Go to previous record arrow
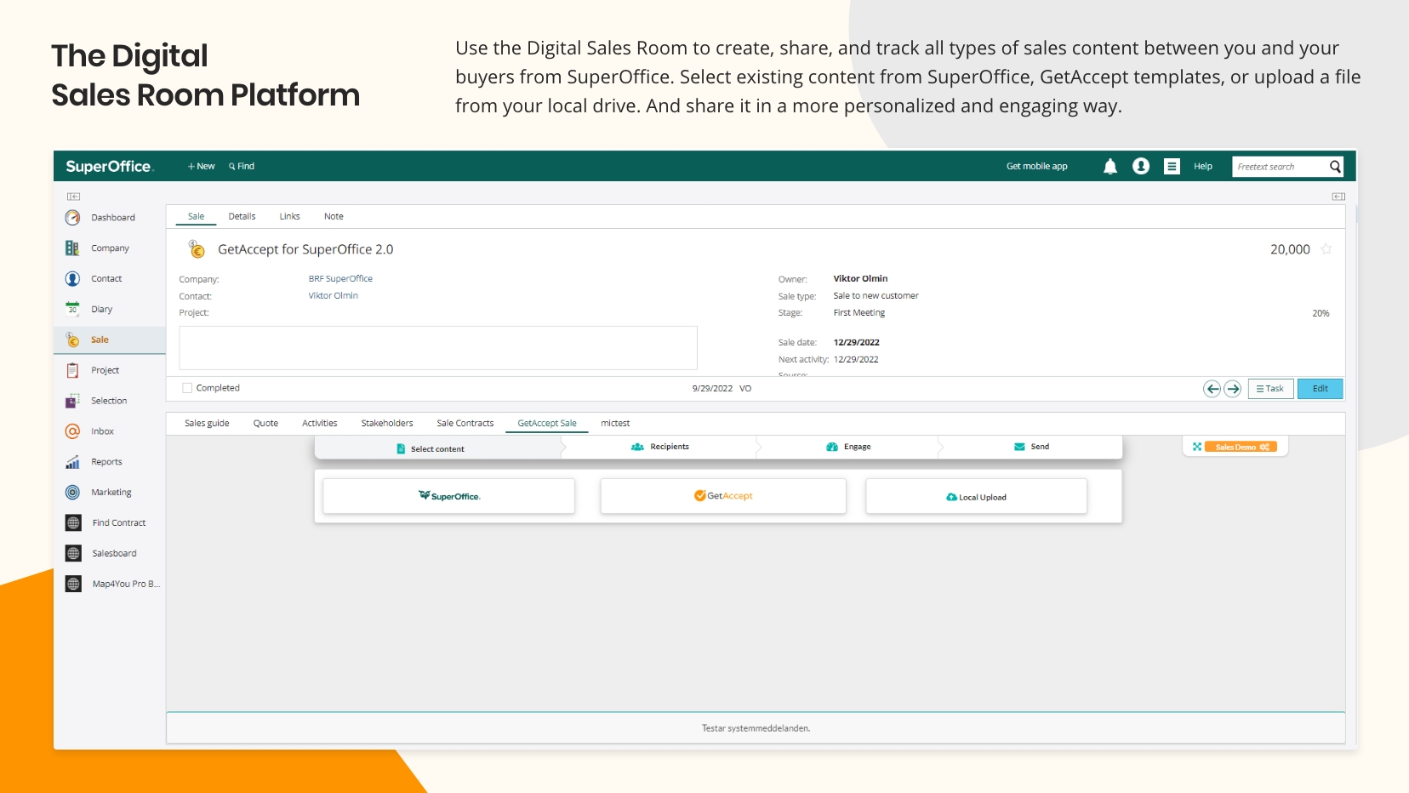This screenshot has width=1409, height=793. (x=1212, y=389)
